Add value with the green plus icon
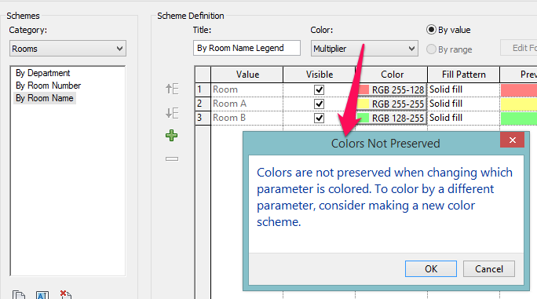 (x=172, y=136)
